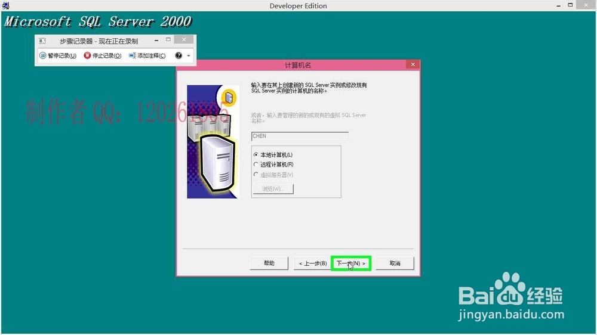The height and width of the screenshot is (335, 597).
Task: Click the Back (上一步) button
Action: (313, 263)
